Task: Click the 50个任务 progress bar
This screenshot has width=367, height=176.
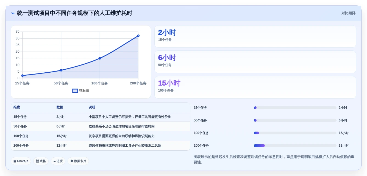Action: click(x=295, y=120)
